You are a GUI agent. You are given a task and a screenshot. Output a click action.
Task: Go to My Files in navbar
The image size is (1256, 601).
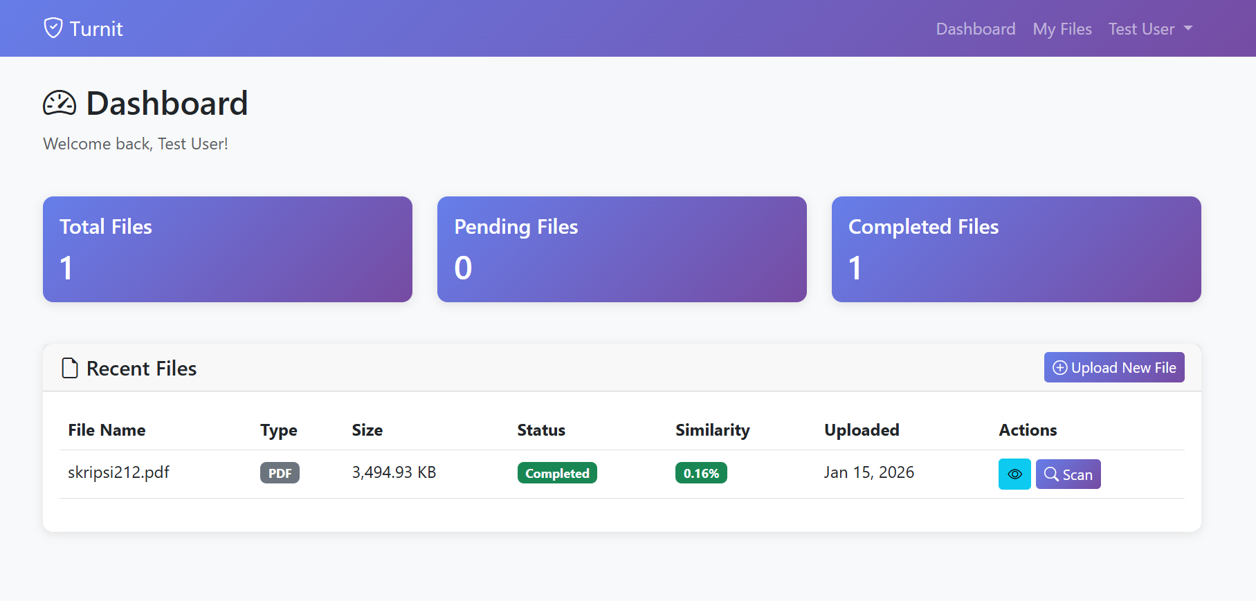coord(1062,29)
